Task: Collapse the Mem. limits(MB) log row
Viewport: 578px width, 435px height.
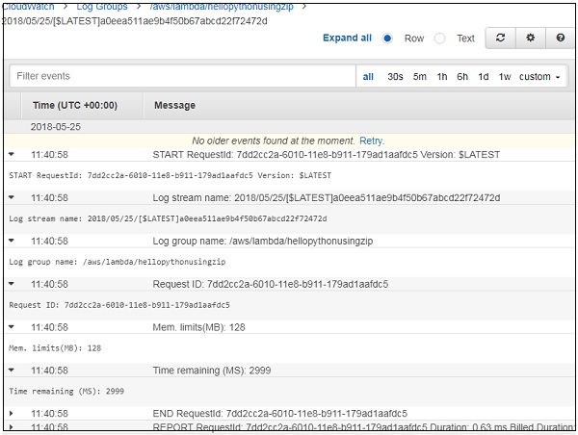Action: [12, 327]
